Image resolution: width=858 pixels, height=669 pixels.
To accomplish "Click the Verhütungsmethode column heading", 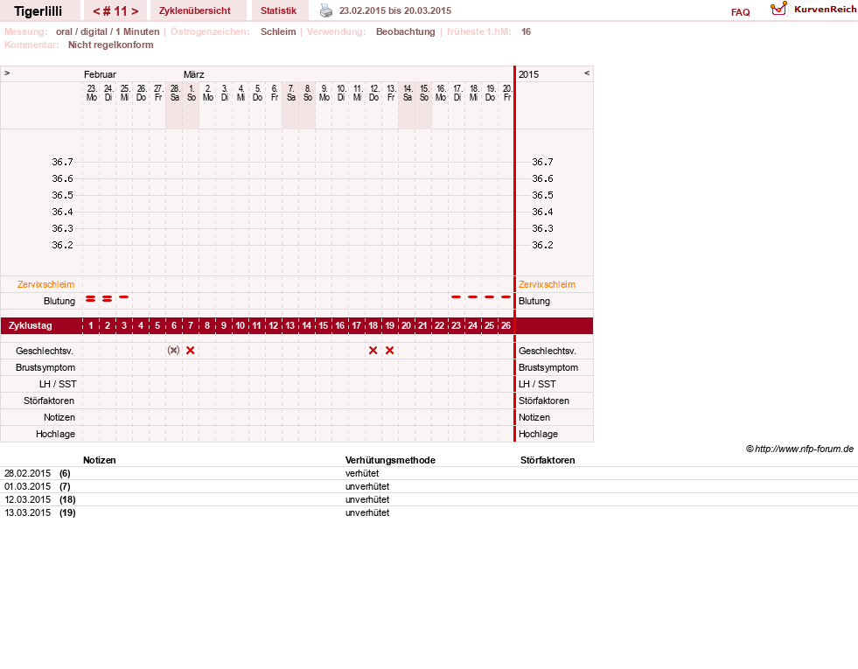I will [x=390, y=461].
